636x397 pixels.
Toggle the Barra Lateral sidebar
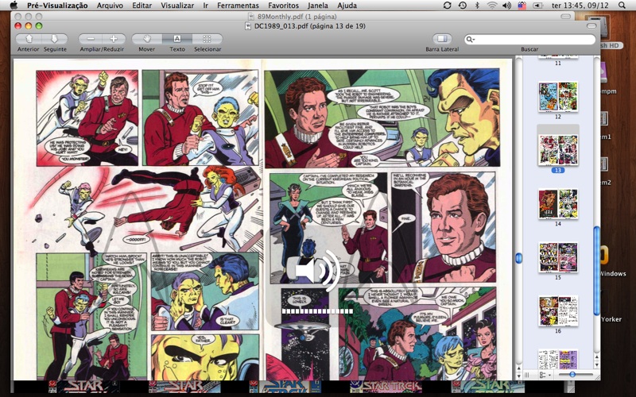click(x=442, y=39)
